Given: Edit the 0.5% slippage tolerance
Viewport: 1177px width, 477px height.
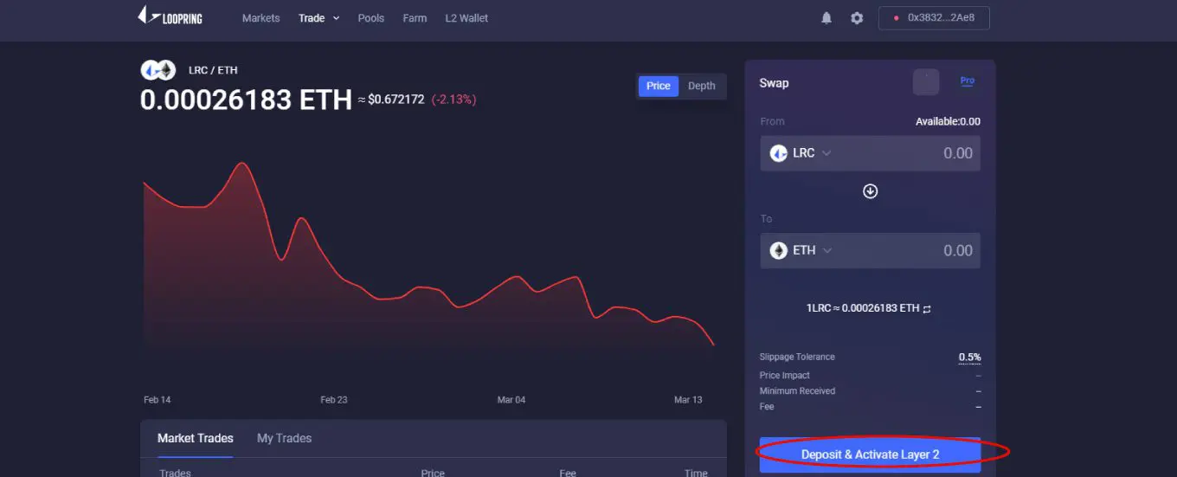Looking at the screenshot, I should click(969, 358).
